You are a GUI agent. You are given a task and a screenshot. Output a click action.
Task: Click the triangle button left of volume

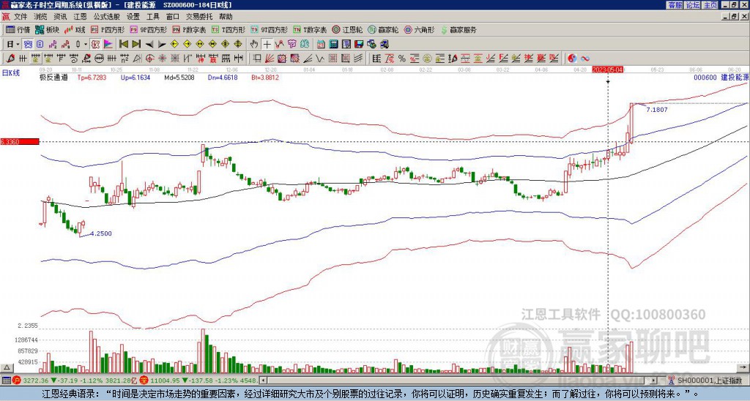point(6,368)
